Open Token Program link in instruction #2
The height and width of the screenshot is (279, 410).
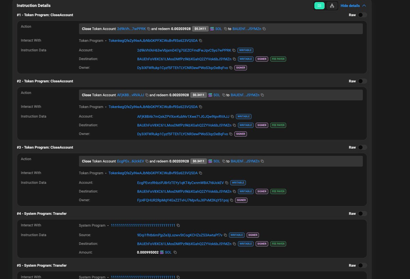(153, 107)
